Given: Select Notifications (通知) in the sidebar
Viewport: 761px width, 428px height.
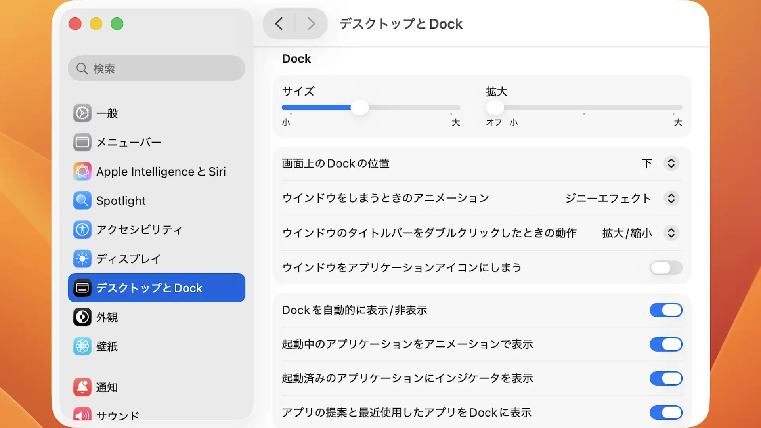Looking at the screenshot, I should [107, 387].
